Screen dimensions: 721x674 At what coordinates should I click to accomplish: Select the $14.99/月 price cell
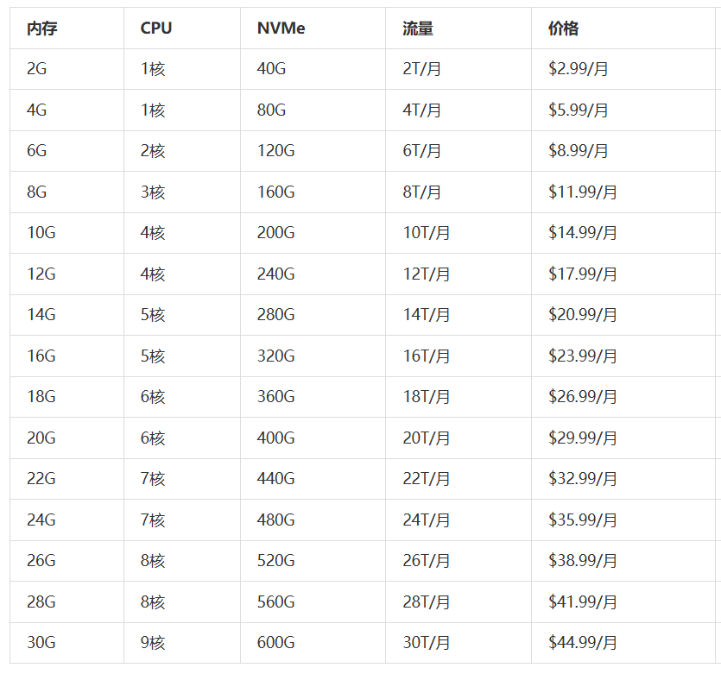click(x=583, y=233)
